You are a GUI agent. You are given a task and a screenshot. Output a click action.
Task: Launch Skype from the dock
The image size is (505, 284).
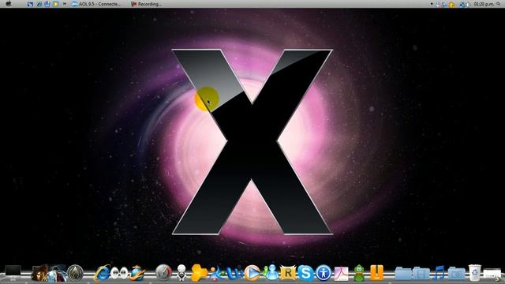click(305, 273)
